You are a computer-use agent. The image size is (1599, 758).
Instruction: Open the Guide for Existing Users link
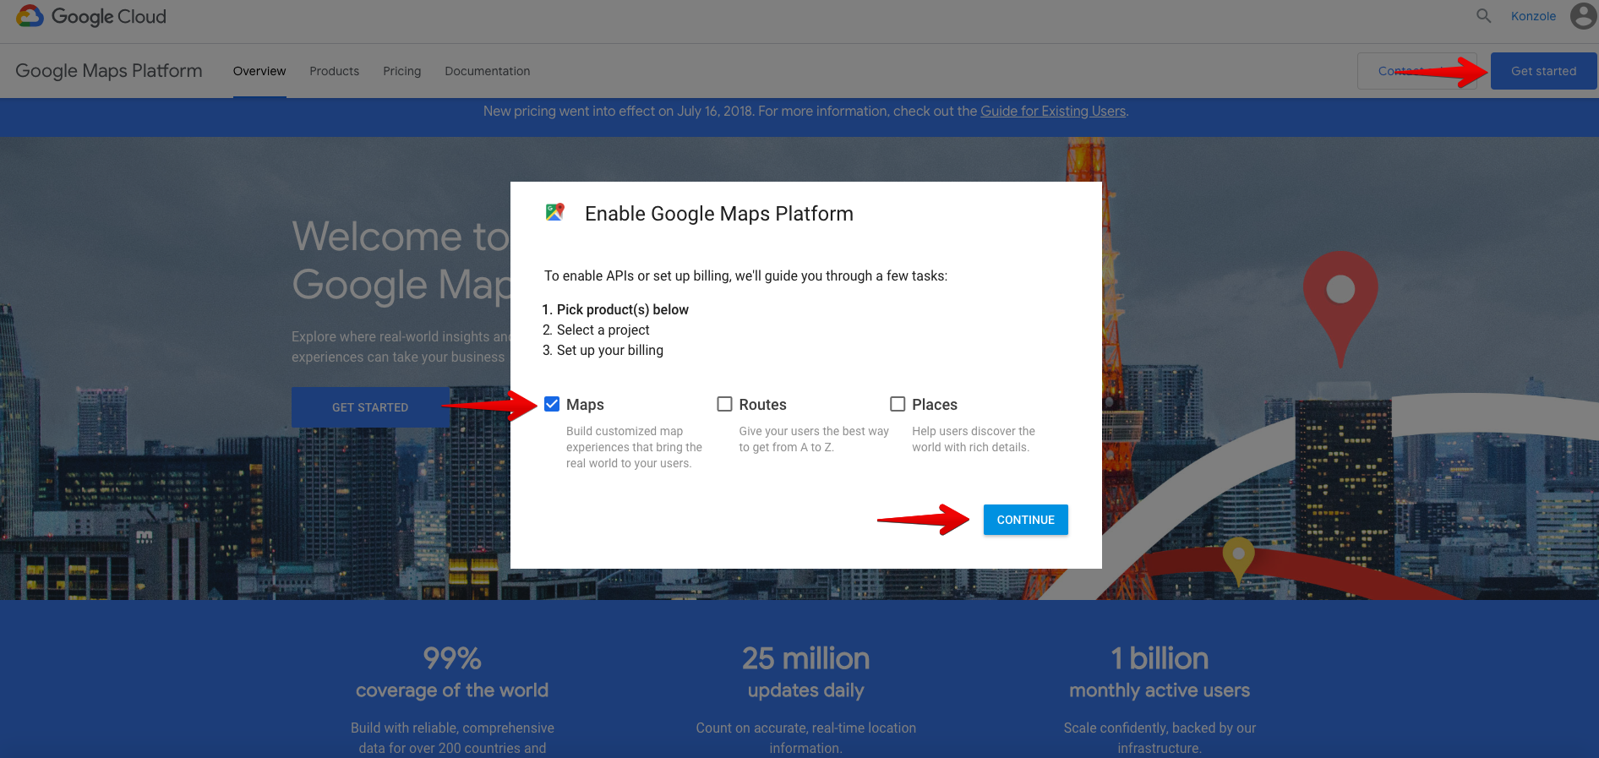[x=1053, y=111]
